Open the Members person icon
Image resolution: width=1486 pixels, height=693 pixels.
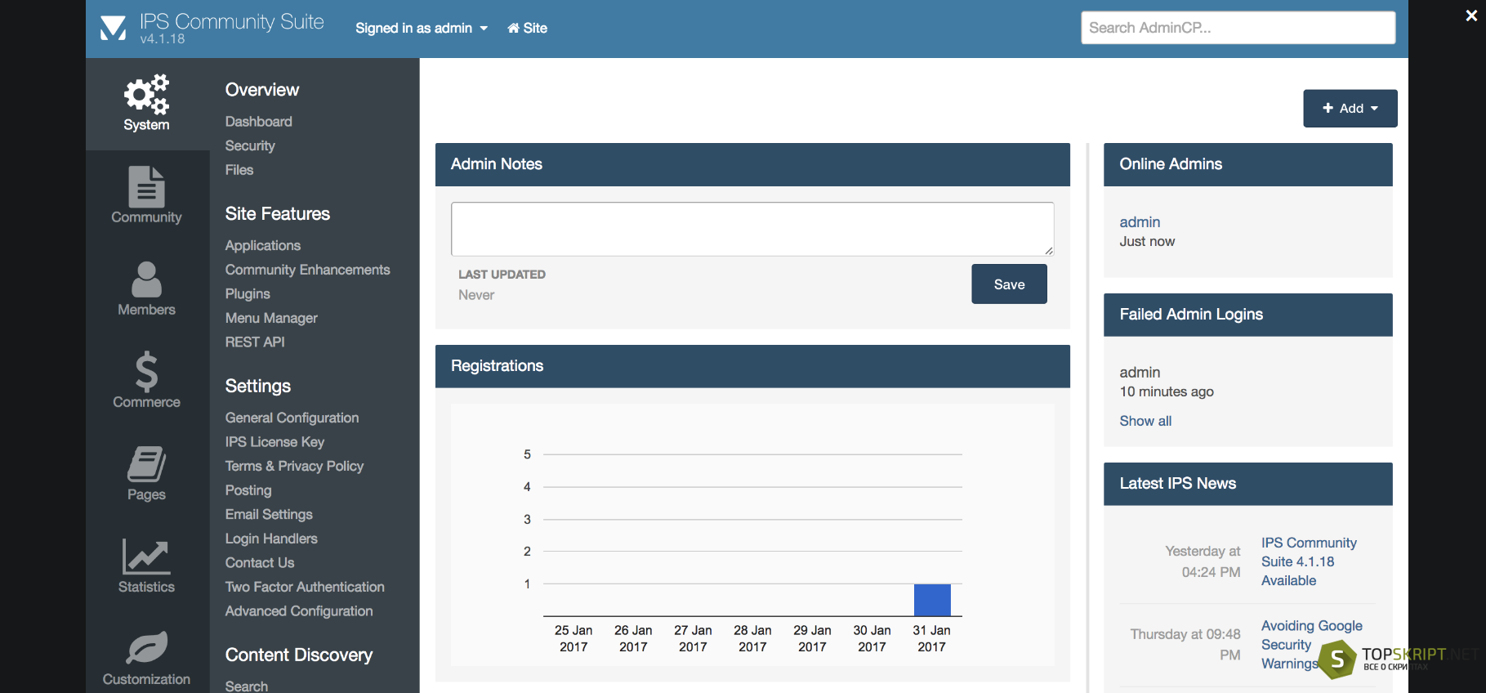tap(147, 279)
